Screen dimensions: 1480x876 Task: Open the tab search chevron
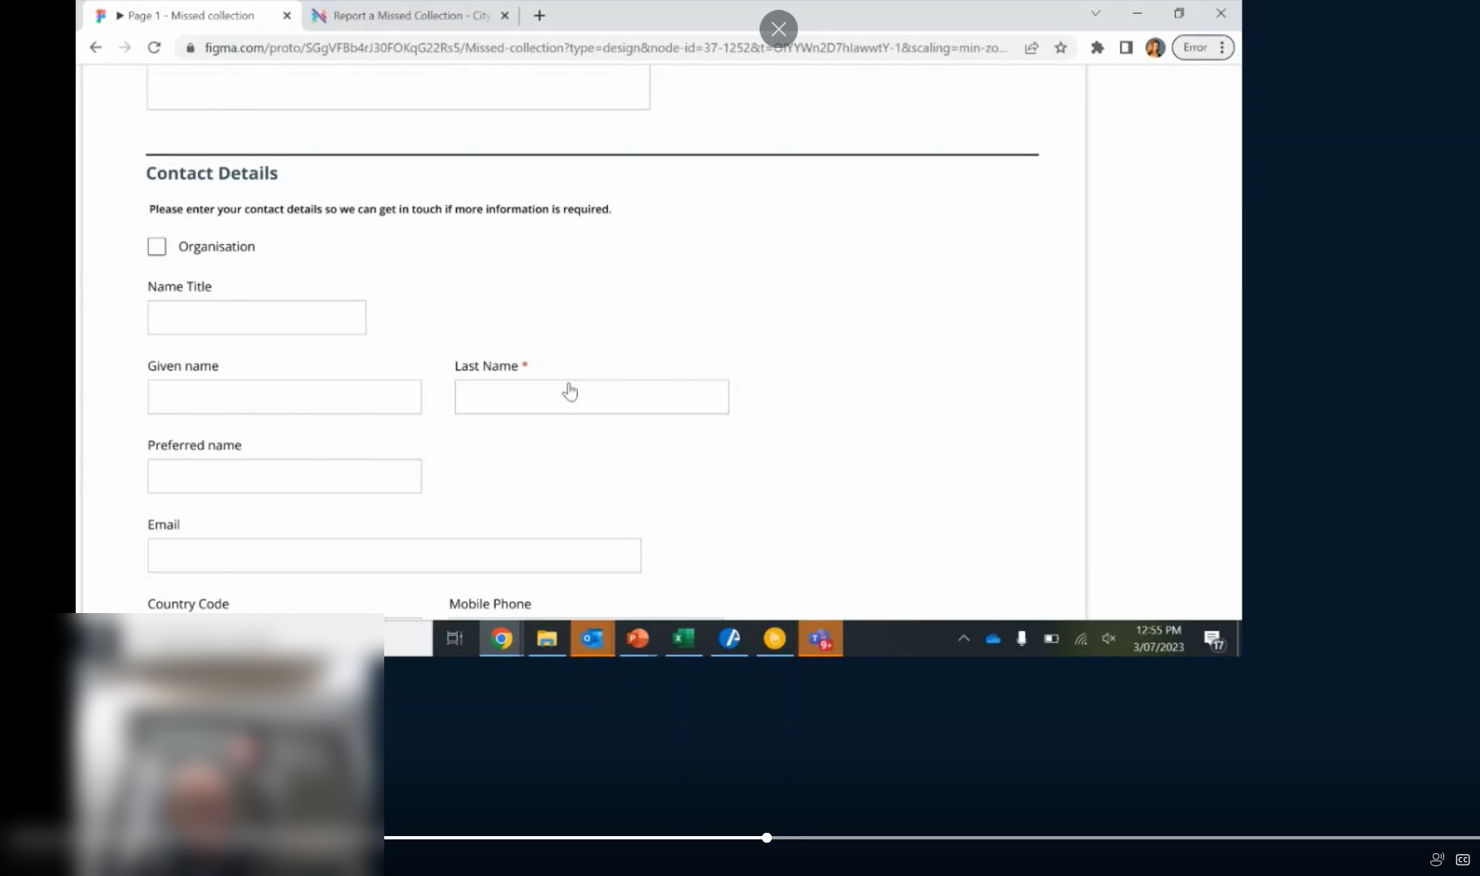pyautogui.click(x=1095, y=14)
